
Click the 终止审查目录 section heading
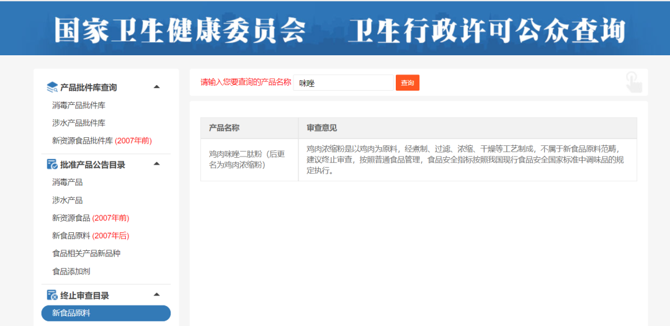point(84,296)
